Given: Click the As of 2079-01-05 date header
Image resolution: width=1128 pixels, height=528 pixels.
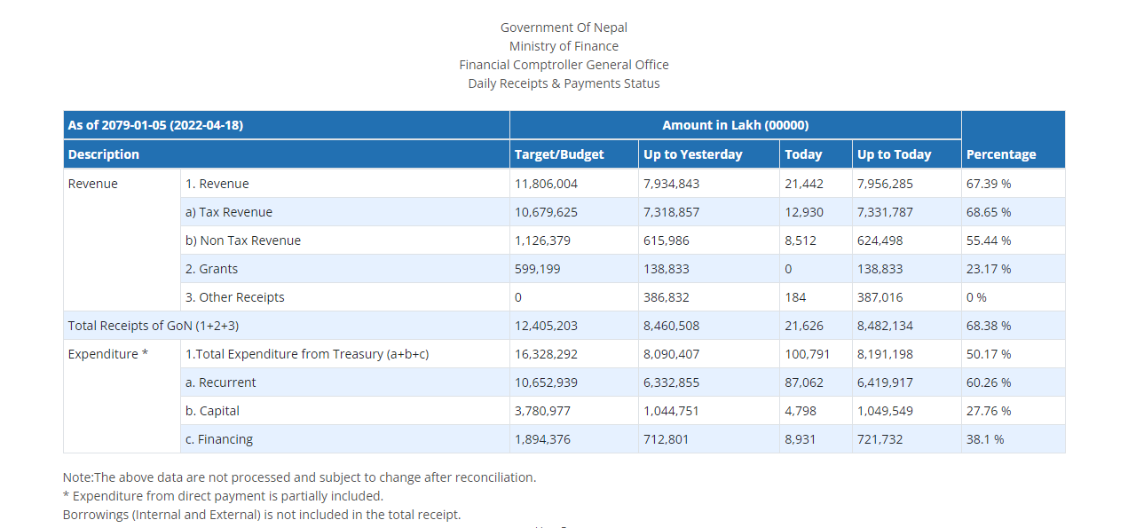Looking at the screenshot, I should (x=155, y=125).
